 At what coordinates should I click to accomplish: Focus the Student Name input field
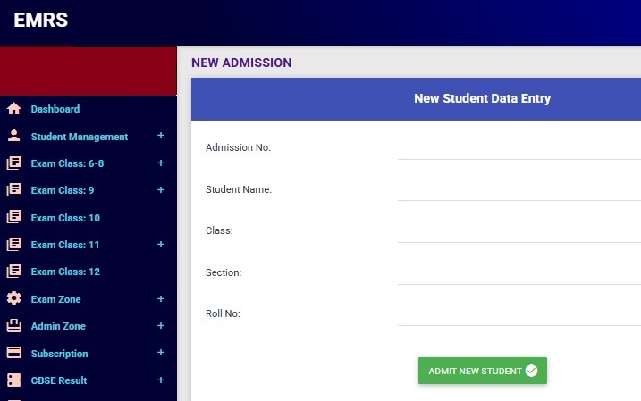pyautogui.click(x=519, y=189)
